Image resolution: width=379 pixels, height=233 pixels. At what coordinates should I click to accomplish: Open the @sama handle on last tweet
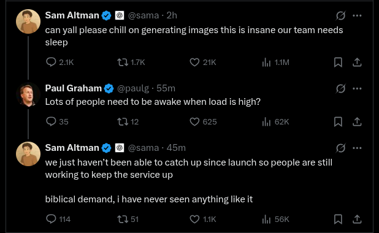tap(144, 148)
